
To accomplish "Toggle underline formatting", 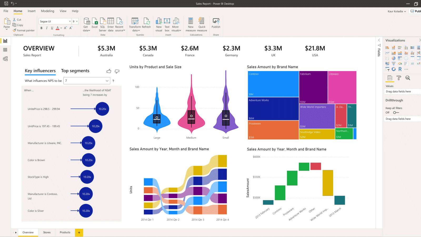I will 52,28.
